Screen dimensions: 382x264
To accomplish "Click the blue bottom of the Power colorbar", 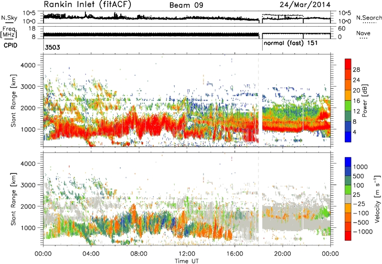I will (348, 137).
